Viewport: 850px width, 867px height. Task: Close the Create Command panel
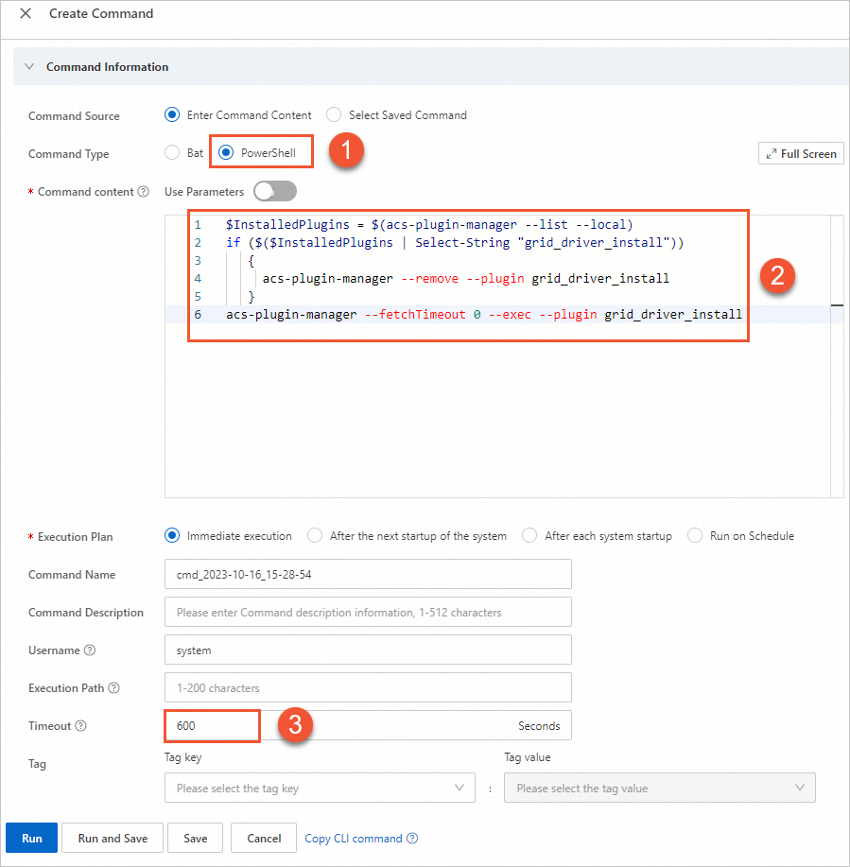26,14
